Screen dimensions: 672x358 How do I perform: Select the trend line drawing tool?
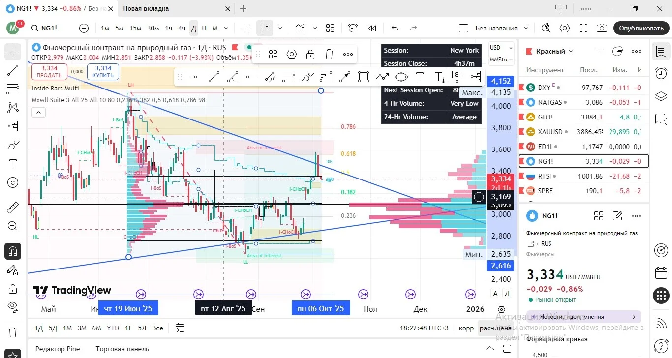[x=13, y=71]
